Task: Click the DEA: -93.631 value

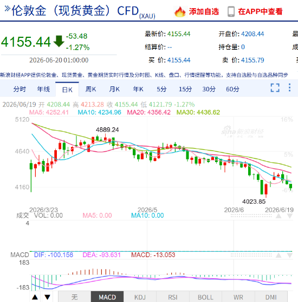Action: pyautogui.click(x=101, y=255)
